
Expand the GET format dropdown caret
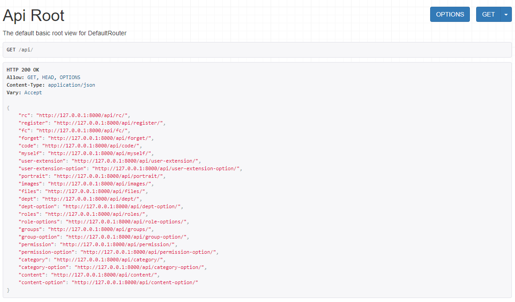point(506,14)
